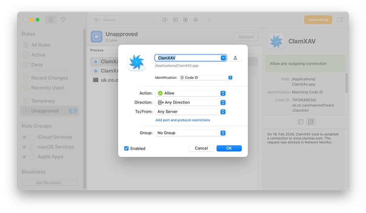Open the To/From Any Server dropdown

pyautogui.click(x=190, y=112)
